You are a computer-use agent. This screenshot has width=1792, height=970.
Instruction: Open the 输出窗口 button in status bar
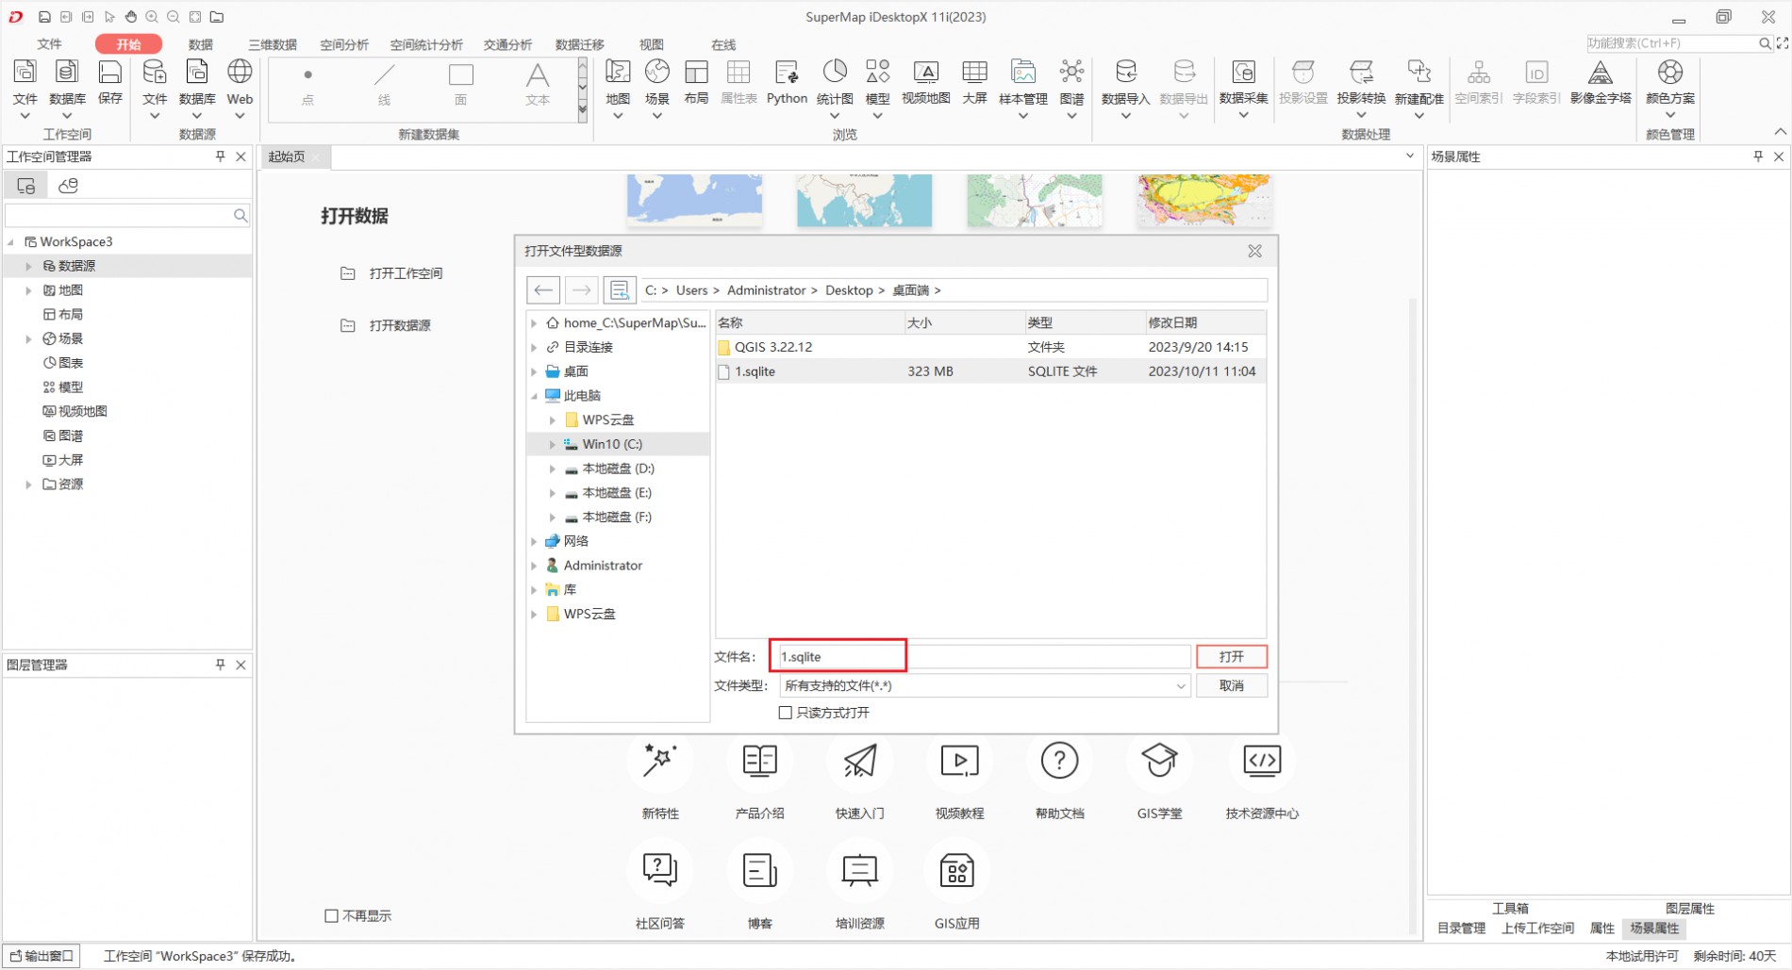click(x=41, y=956)
